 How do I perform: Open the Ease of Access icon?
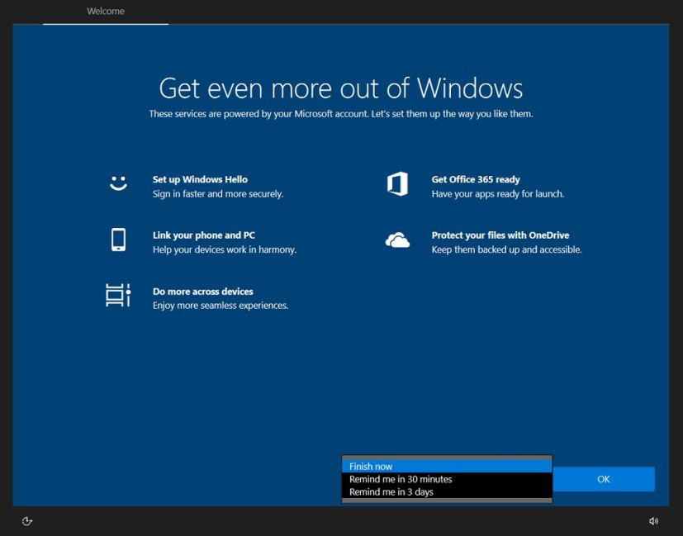27,521
